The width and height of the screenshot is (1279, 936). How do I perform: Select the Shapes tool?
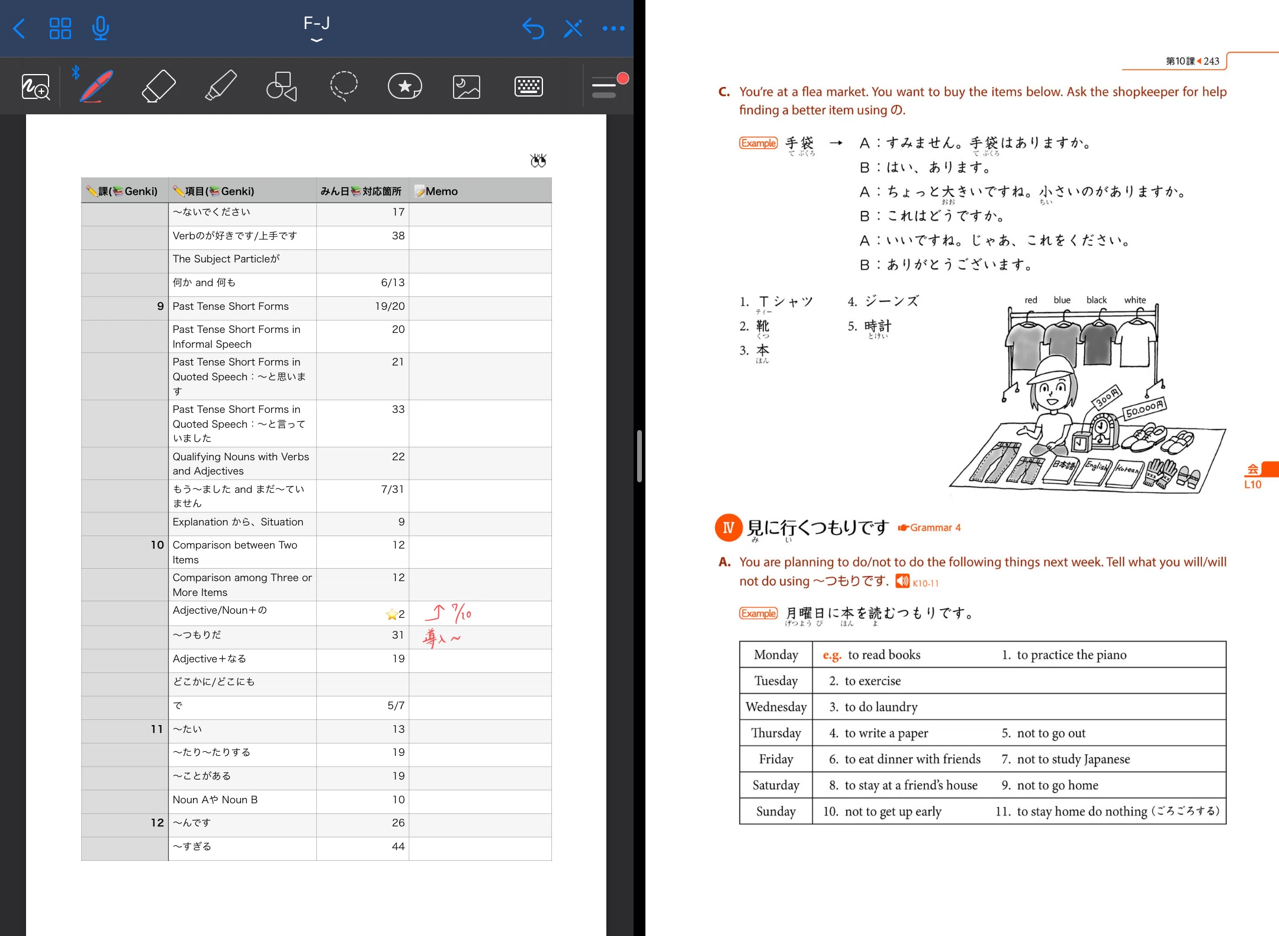tap(282, 87)
